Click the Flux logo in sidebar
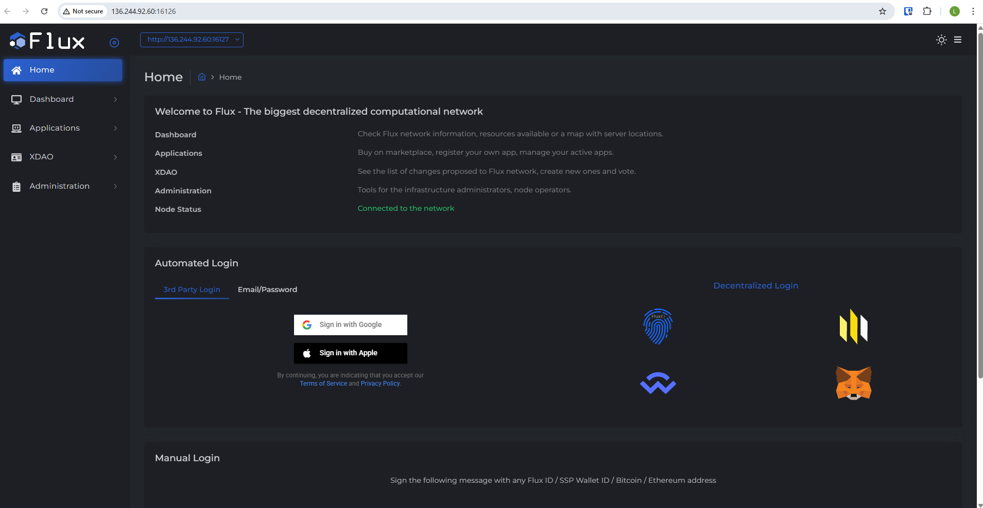Image resolution: width=983 pixels, height=508 pixels. tap(47, 41)
